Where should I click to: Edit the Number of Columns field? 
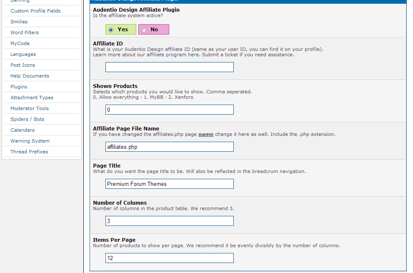[169, 221]
